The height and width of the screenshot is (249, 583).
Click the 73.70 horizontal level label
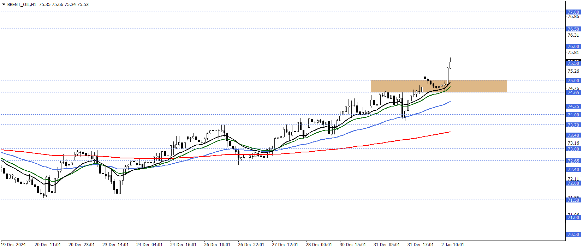(573, 125)
